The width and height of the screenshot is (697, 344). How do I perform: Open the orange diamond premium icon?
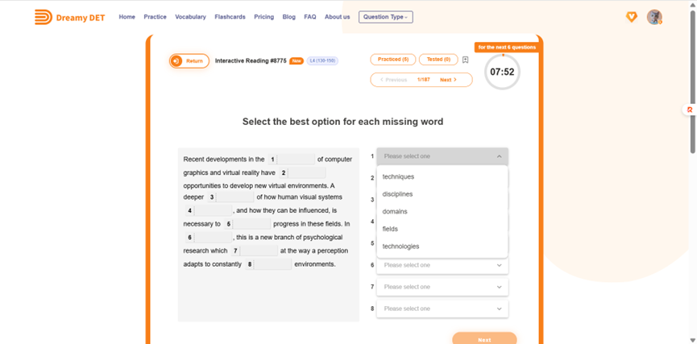click(x=631, y=17)
